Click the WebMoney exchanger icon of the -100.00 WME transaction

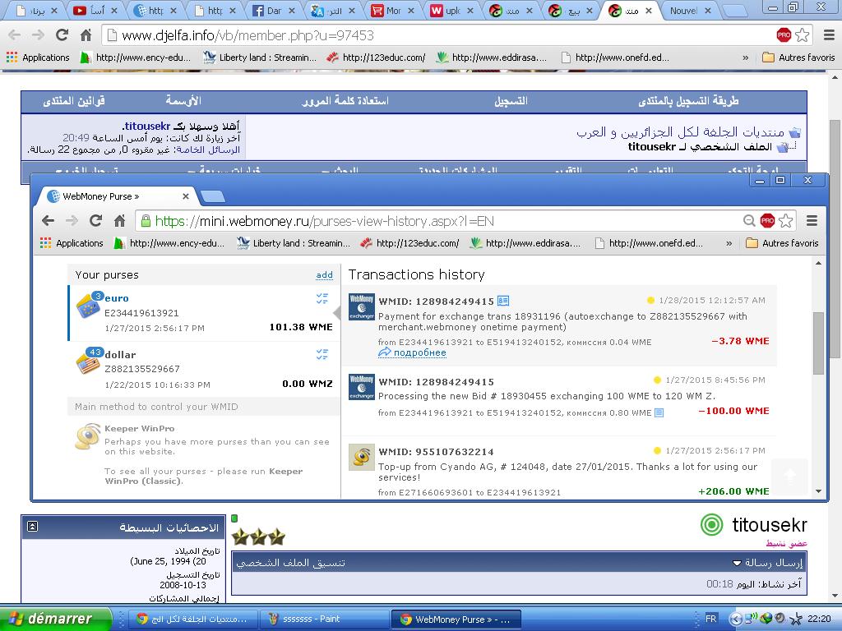(x=362, y=388)
